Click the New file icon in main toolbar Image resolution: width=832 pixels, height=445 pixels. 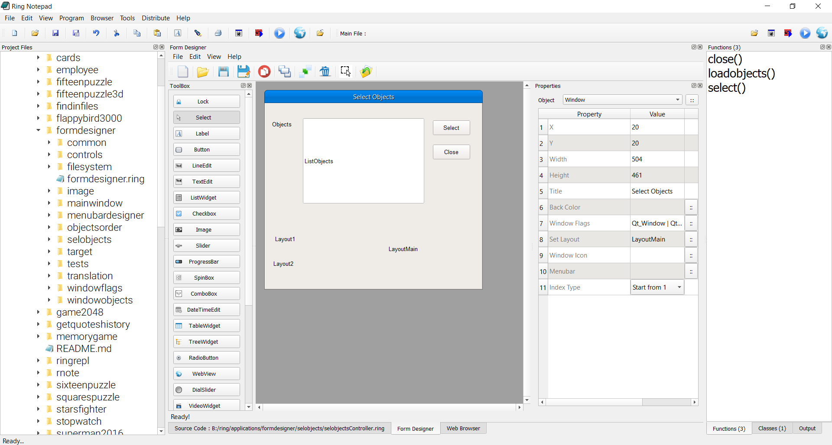pos(15,33)
